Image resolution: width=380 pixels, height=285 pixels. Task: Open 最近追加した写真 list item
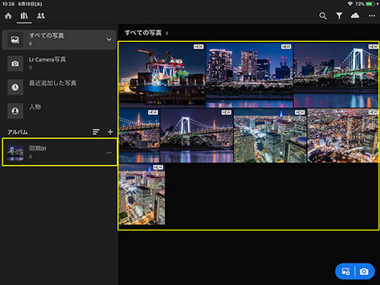pyautogui.click(x=59, y=87)
